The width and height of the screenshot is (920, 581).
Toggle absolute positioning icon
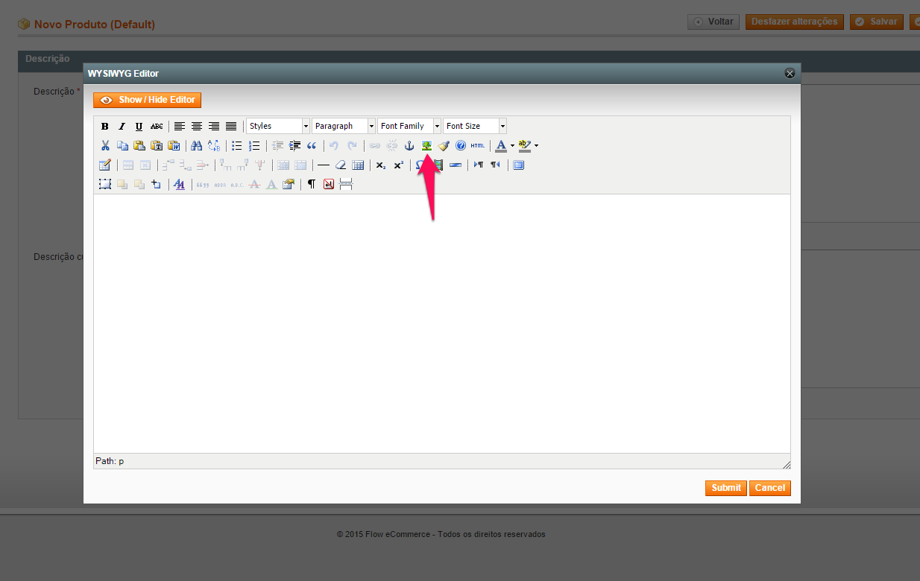click(x=156, y=184)
